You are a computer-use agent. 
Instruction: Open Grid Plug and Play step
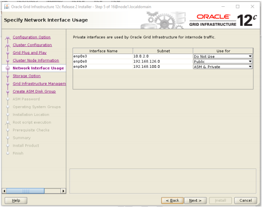tap(30, 53)
